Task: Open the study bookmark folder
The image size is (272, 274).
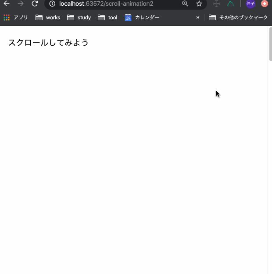Action: pos(79,18)
